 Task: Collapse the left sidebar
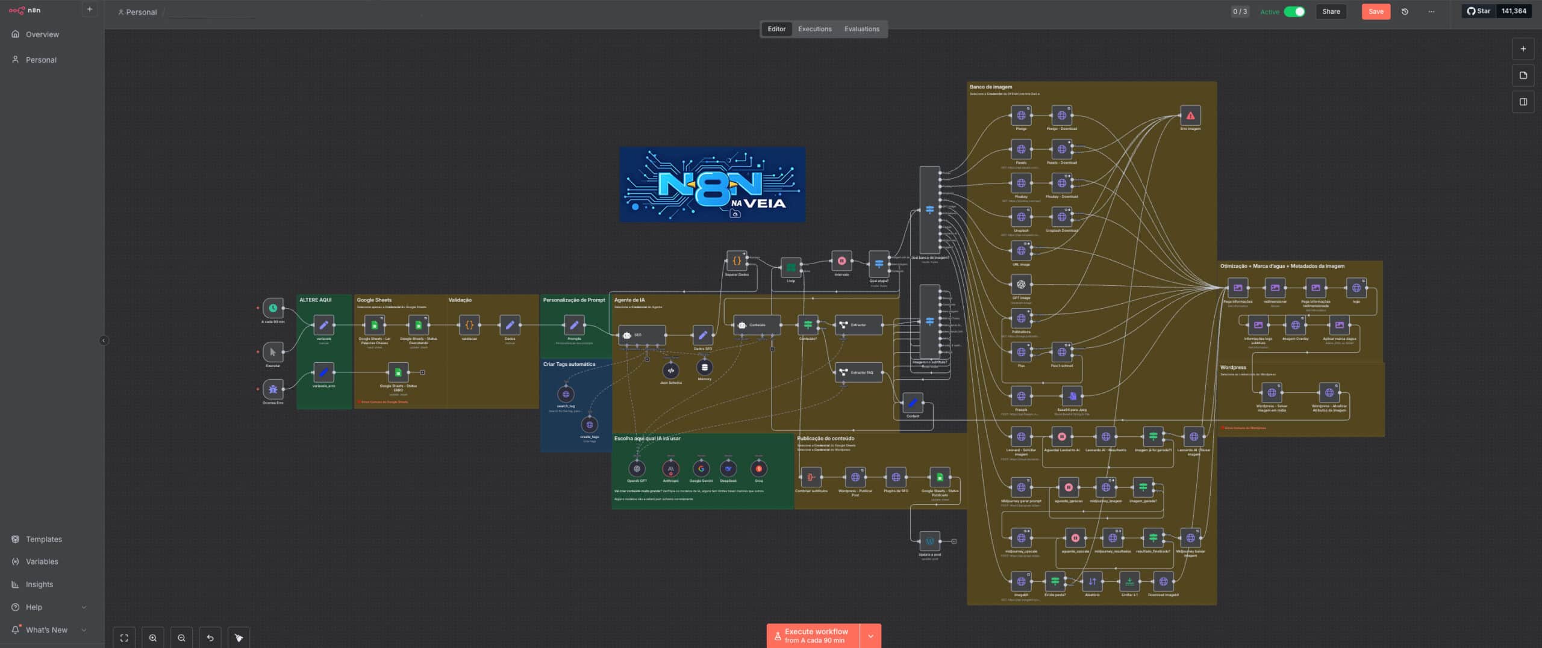pos(104,341)
